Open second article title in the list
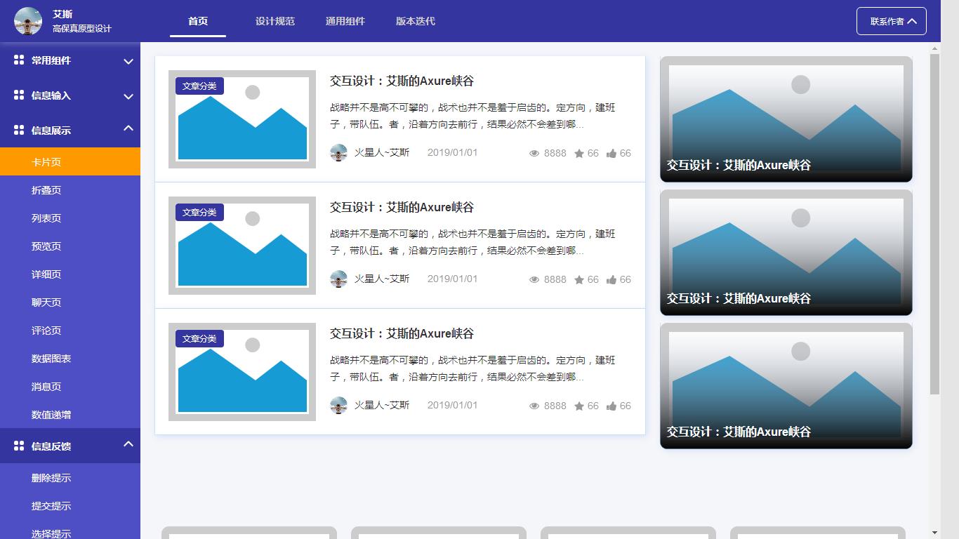Viewport: 959px width, 539px height. 402,207
